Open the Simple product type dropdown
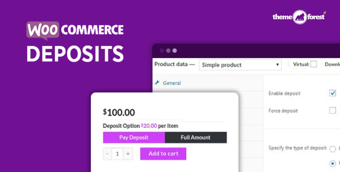Screen dimensions: 340x172 click(240, 65)
